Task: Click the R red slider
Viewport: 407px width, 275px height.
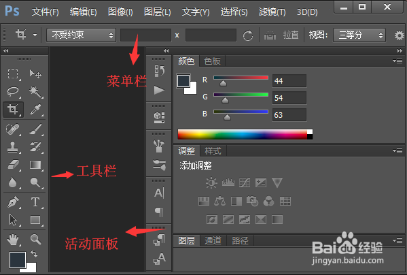Action: [x=241, y=78]
